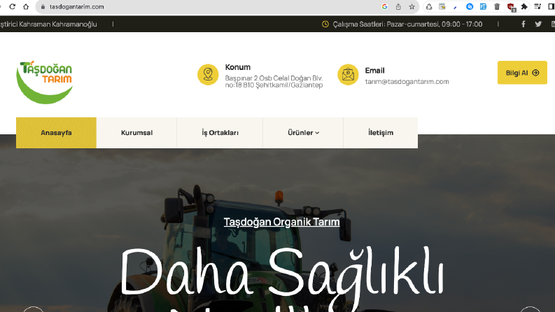Click the Konum location pin icon
Image resolution: width=555 pixels, height=312 pixels.
pyautogui.click(x=208, y=75)
